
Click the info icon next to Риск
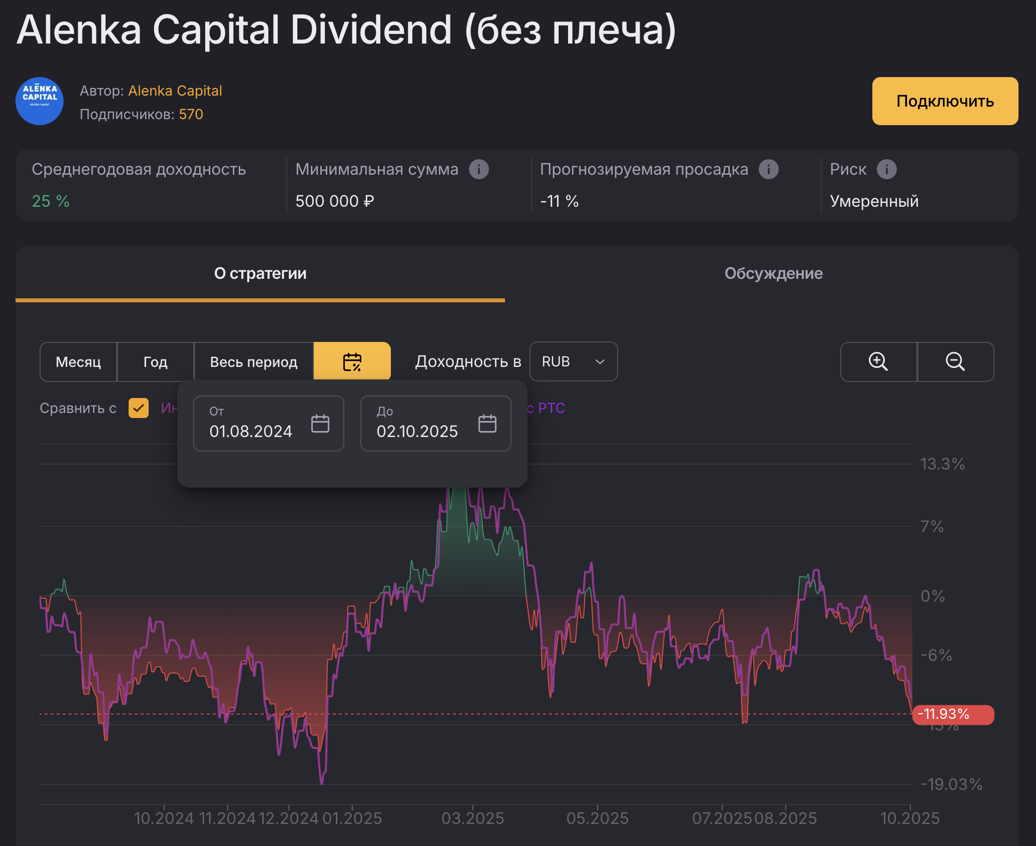pyautogui.click(x=886, y=169)
